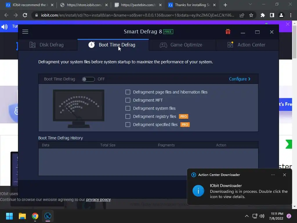Image resolution: width=297 pixels, height=223 pixels.
Task: Click the share page icon in address bar
Action: click(242, 15)
